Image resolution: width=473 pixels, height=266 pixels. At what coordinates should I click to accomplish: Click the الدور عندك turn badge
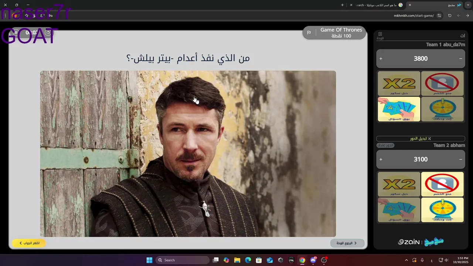[385, 145]
